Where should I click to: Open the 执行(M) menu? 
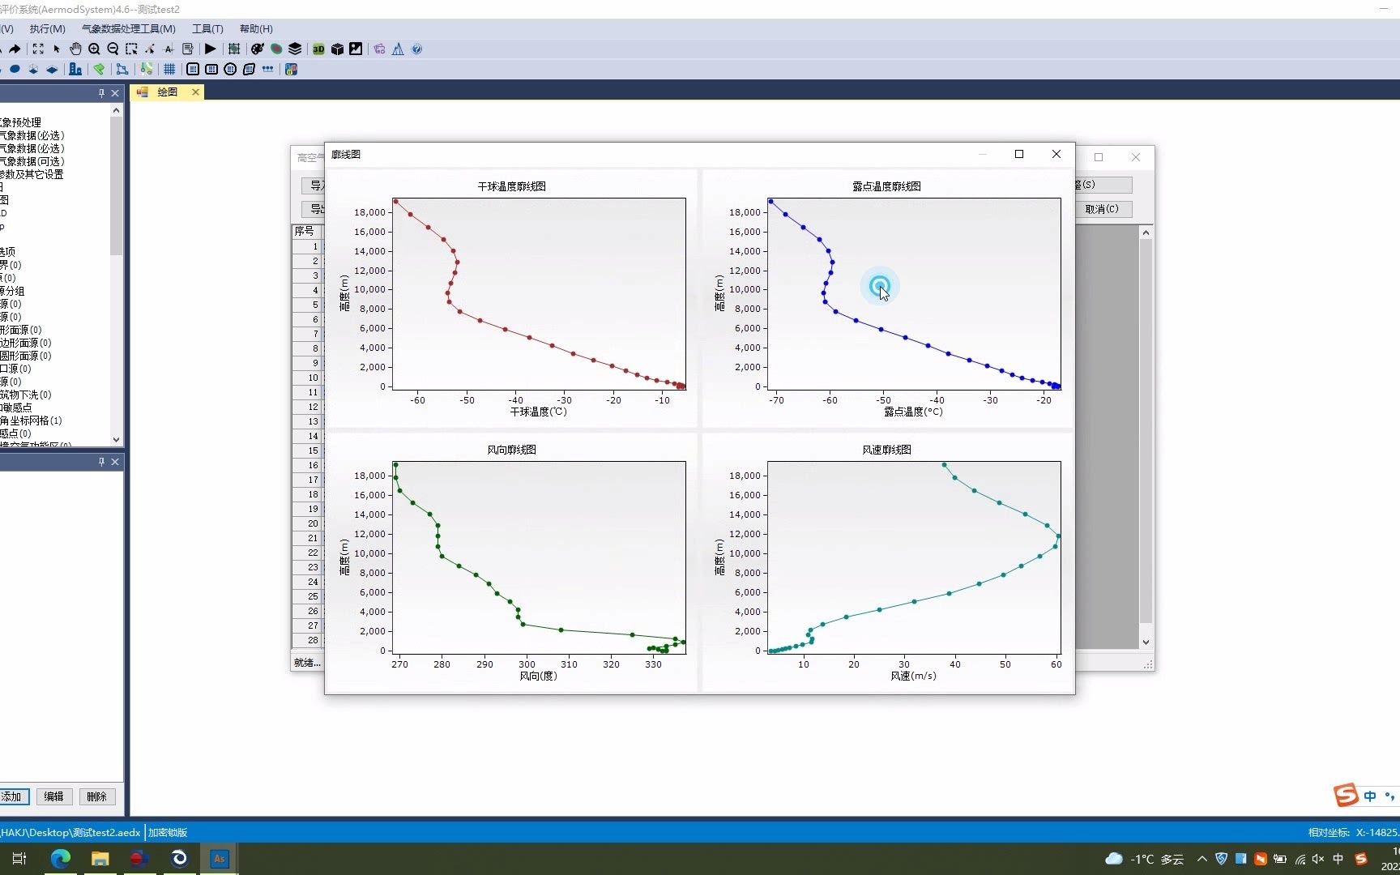point(48,29)
